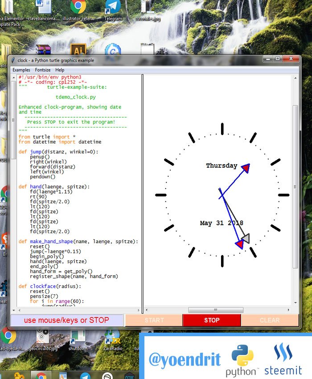
Task: Click the CLEAR button
Action: coord(270,320)
